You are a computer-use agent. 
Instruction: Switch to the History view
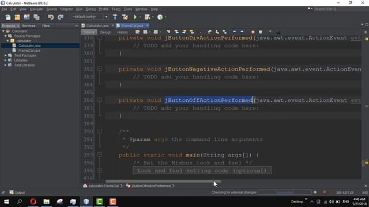122,32
